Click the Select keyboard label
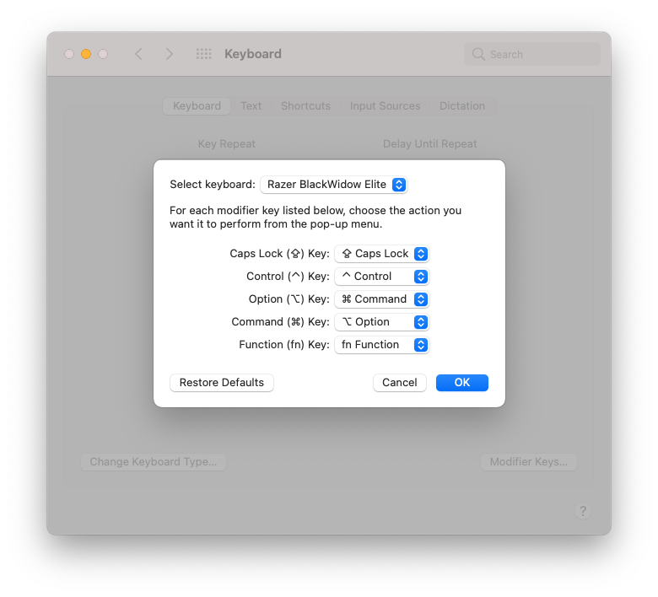Screen dimensions: 658x597 [213, 185]
